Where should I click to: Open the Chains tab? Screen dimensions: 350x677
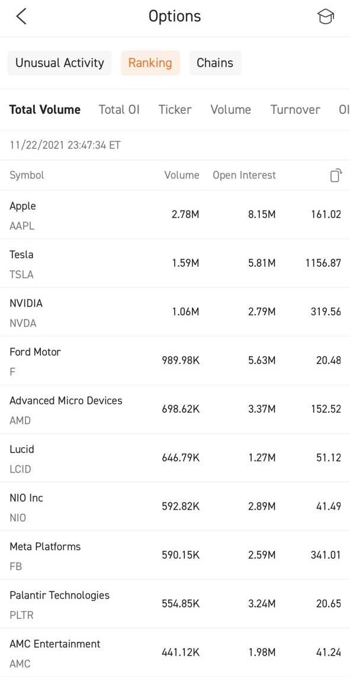point(215,63)
